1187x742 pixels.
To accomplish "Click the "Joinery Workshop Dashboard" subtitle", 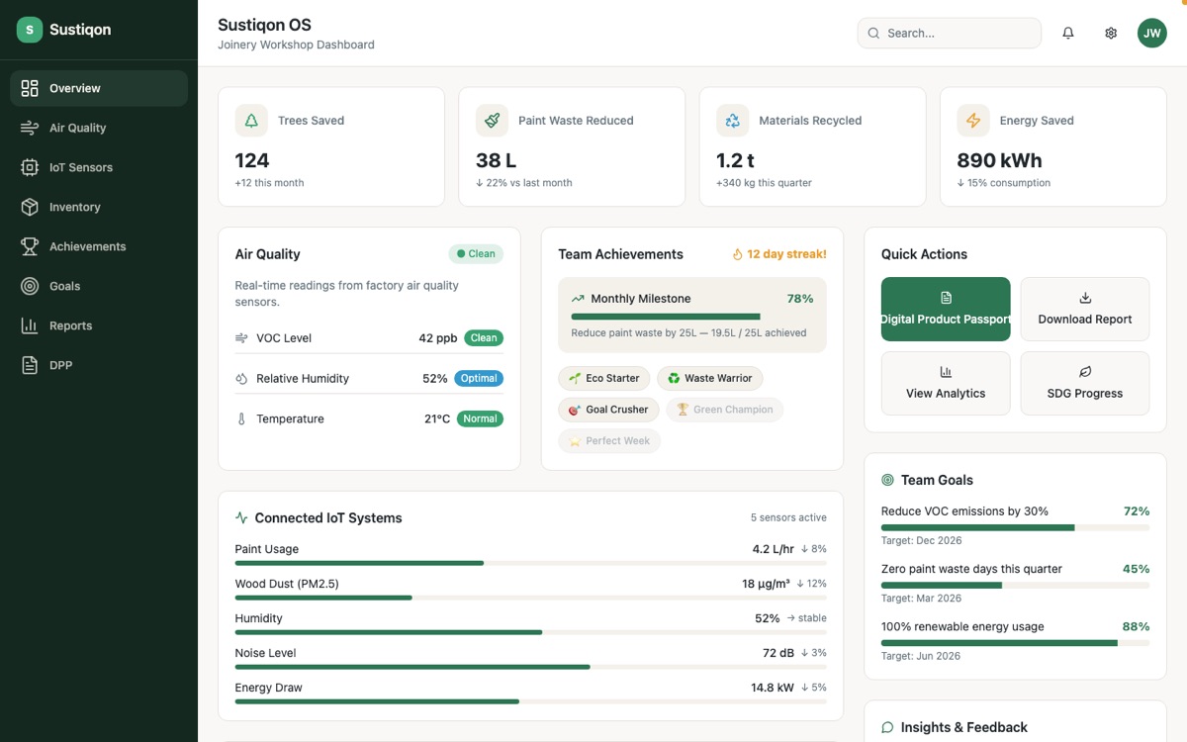I will 296,45.
